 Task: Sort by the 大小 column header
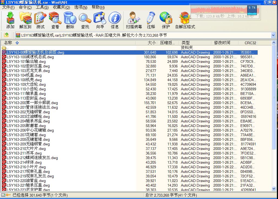coord(147,43)
